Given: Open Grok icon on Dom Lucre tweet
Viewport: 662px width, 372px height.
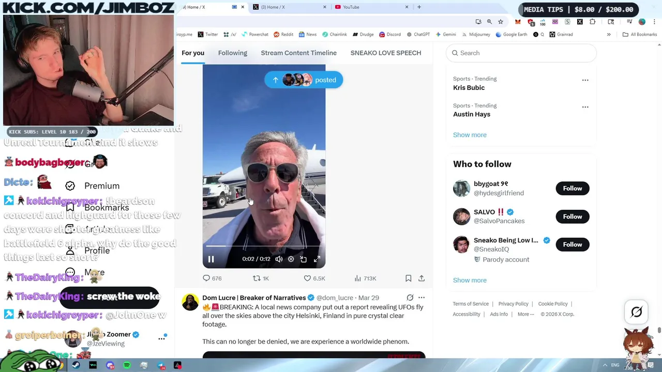Looking at the screenshot, I should point(410,298).
